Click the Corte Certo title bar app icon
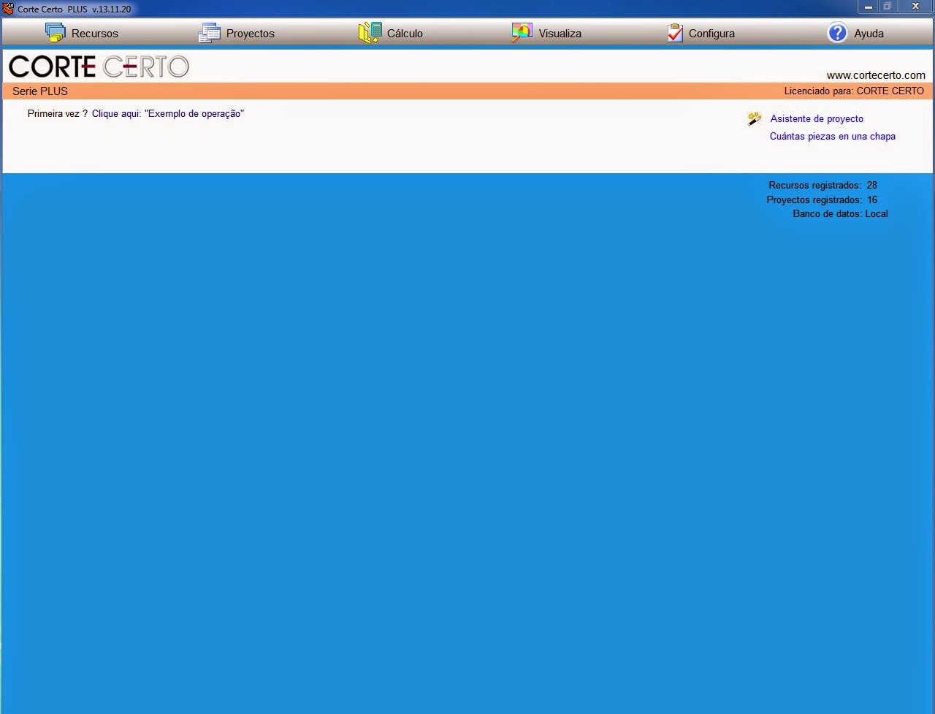This screenshot has width=935, height=714. pyautogui.click(x=8, y=9)
